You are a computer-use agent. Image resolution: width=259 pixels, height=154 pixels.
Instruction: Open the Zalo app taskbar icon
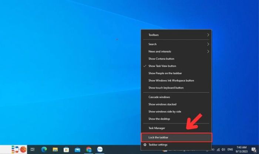[x=100, y=149]
